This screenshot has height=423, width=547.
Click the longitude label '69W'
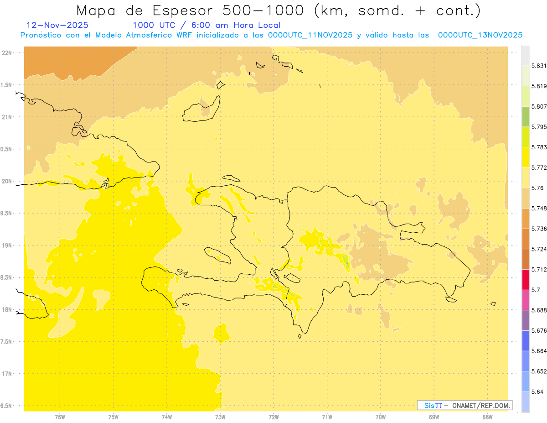(434, 418)
